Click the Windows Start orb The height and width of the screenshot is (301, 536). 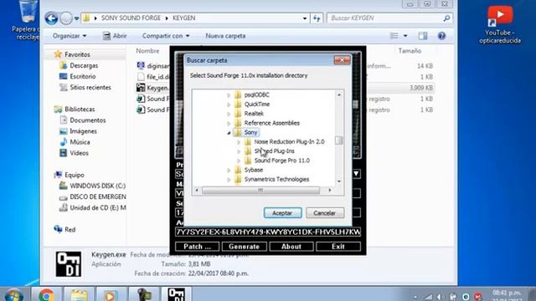(x=13, y=295)
